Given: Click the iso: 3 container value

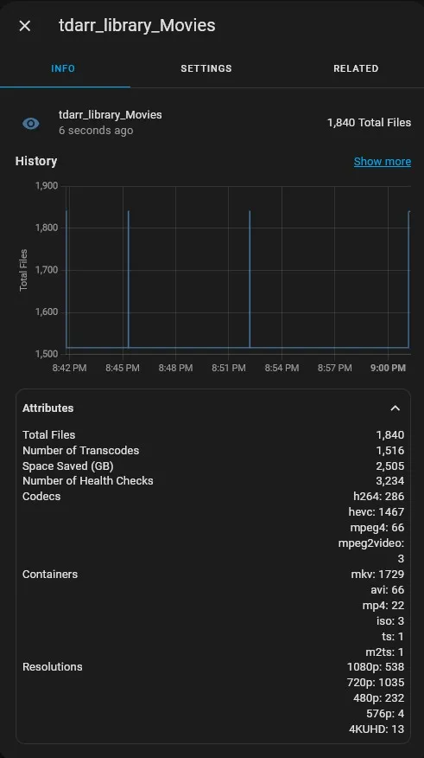Looking at the screenshot, I should tap(389, 620).
